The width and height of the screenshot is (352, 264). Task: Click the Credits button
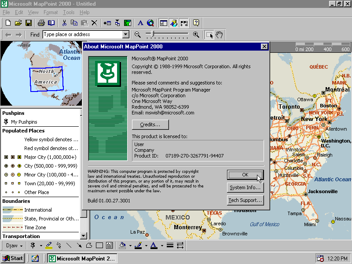point(150,125)
